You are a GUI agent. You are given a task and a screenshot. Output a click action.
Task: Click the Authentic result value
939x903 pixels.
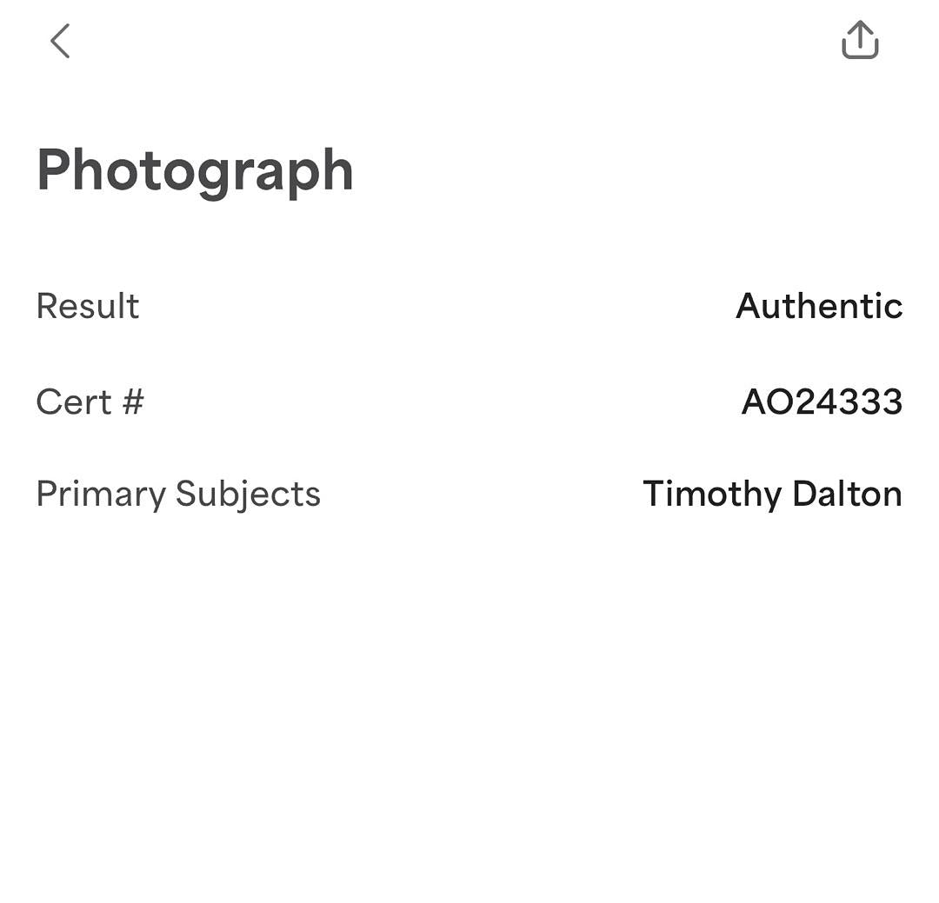tap(818, 306)
